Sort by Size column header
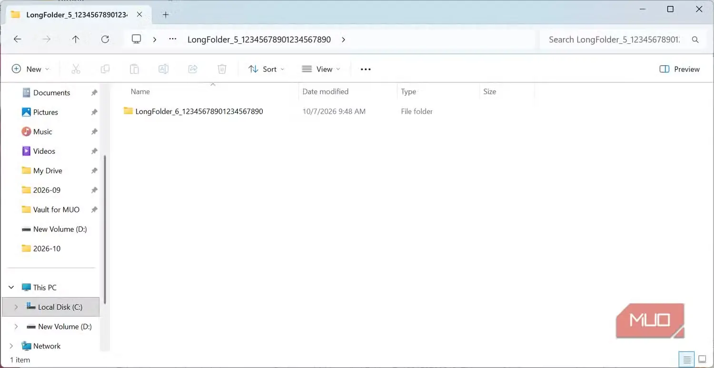714x368 pixels. pos(490,91)
